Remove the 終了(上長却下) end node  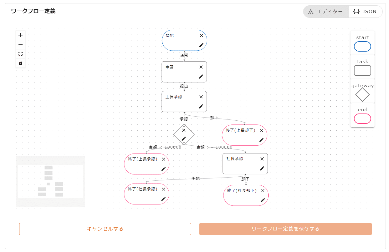(x=261, y=130)
